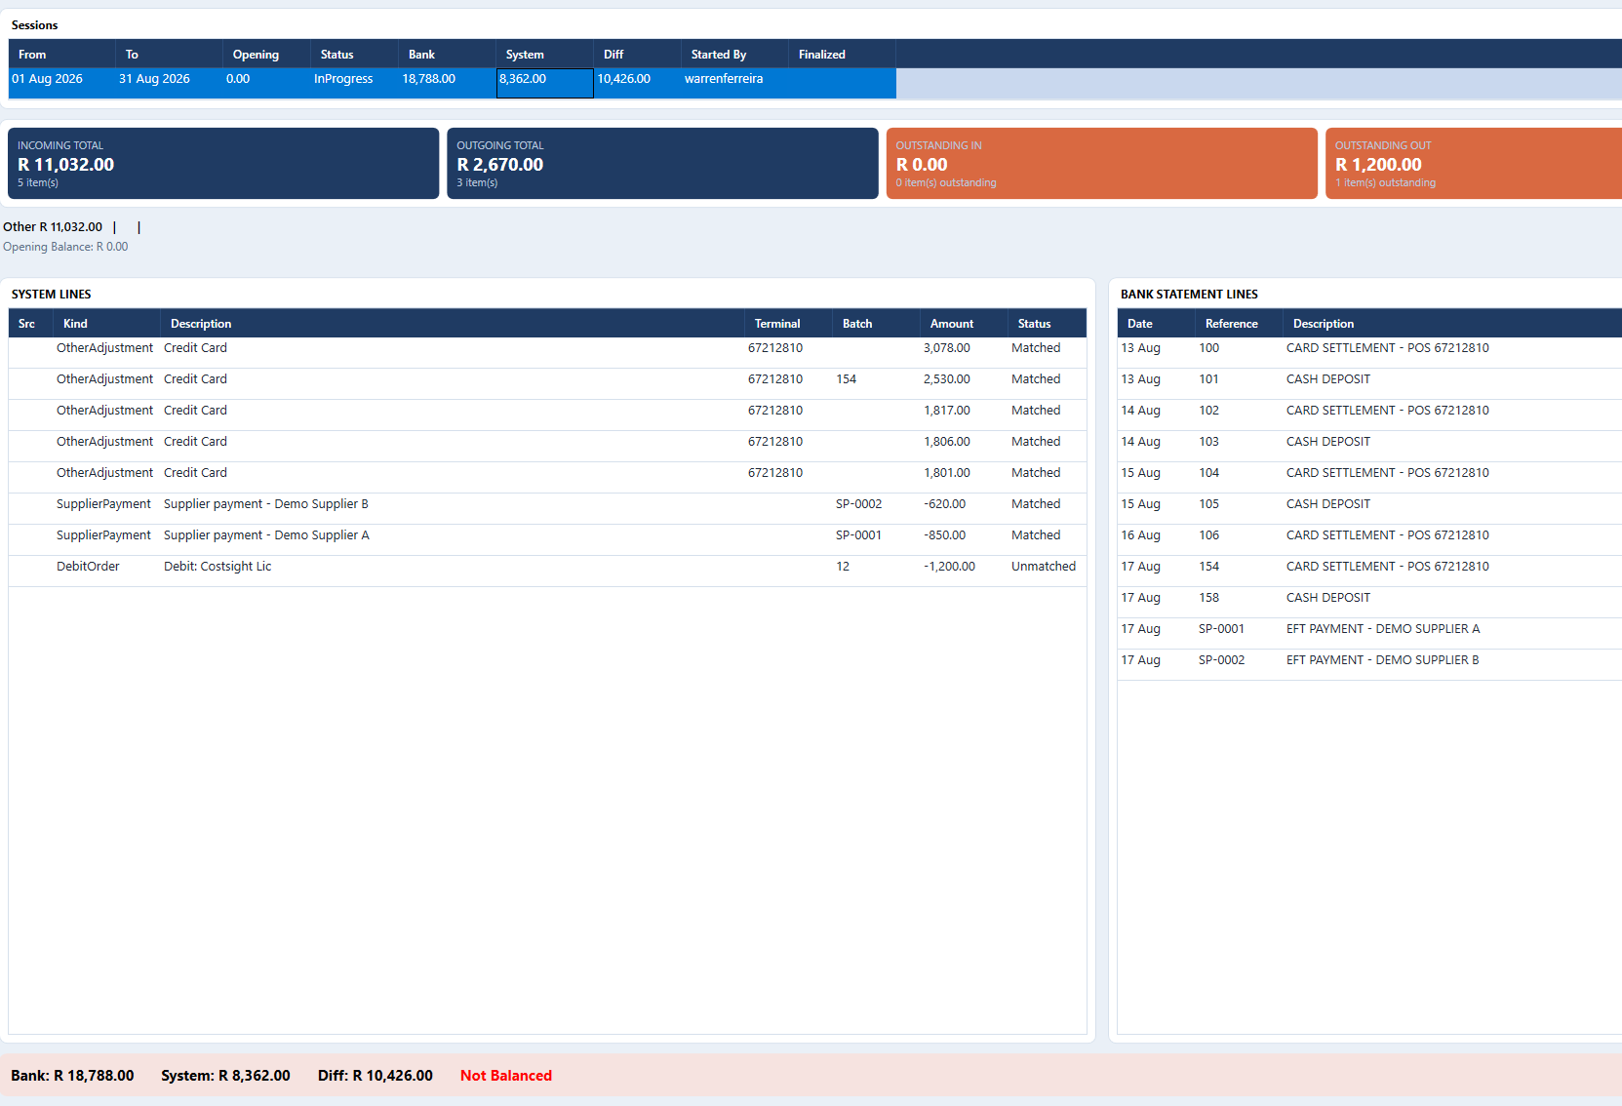Click the System Lines Description header

point(453,324)
